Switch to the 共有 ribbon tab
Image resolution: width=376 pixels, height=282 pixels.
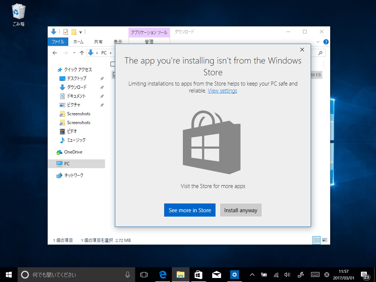pos(98,42)
